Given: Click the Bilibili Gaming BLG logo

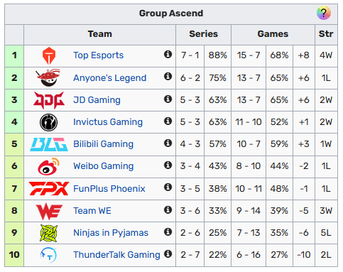Looking at the screenshot, I should [49, 144].
